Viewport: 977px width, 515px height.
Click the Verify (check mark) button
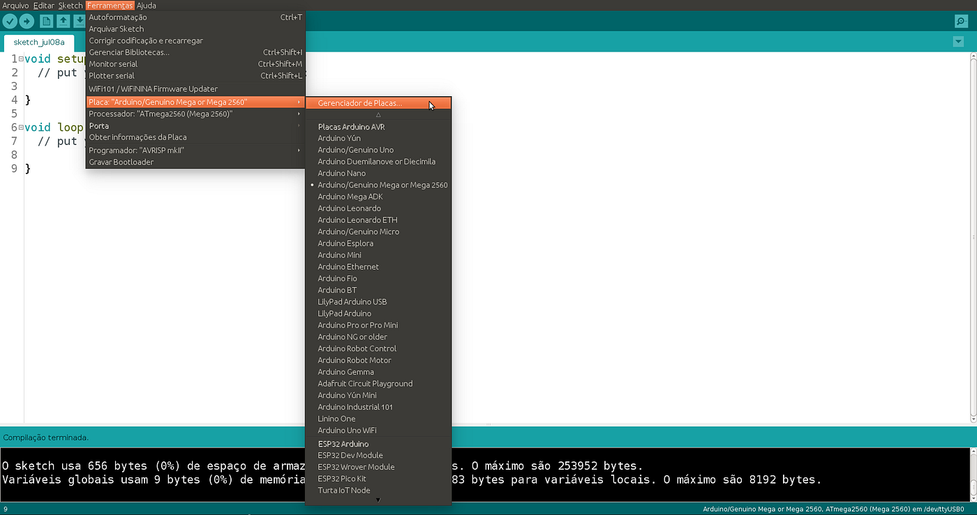tap(9, 21)
